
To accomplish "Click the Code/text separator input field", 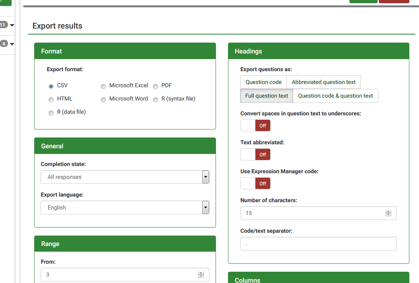I will pyautogui.click(x=318, y=244).
